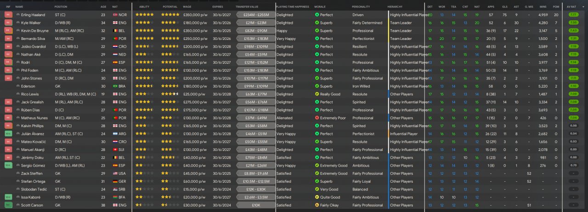Click Erling Haaland's five-star ability rating
This screenshot has width=588, height=212.
click(x=145, y=15)
